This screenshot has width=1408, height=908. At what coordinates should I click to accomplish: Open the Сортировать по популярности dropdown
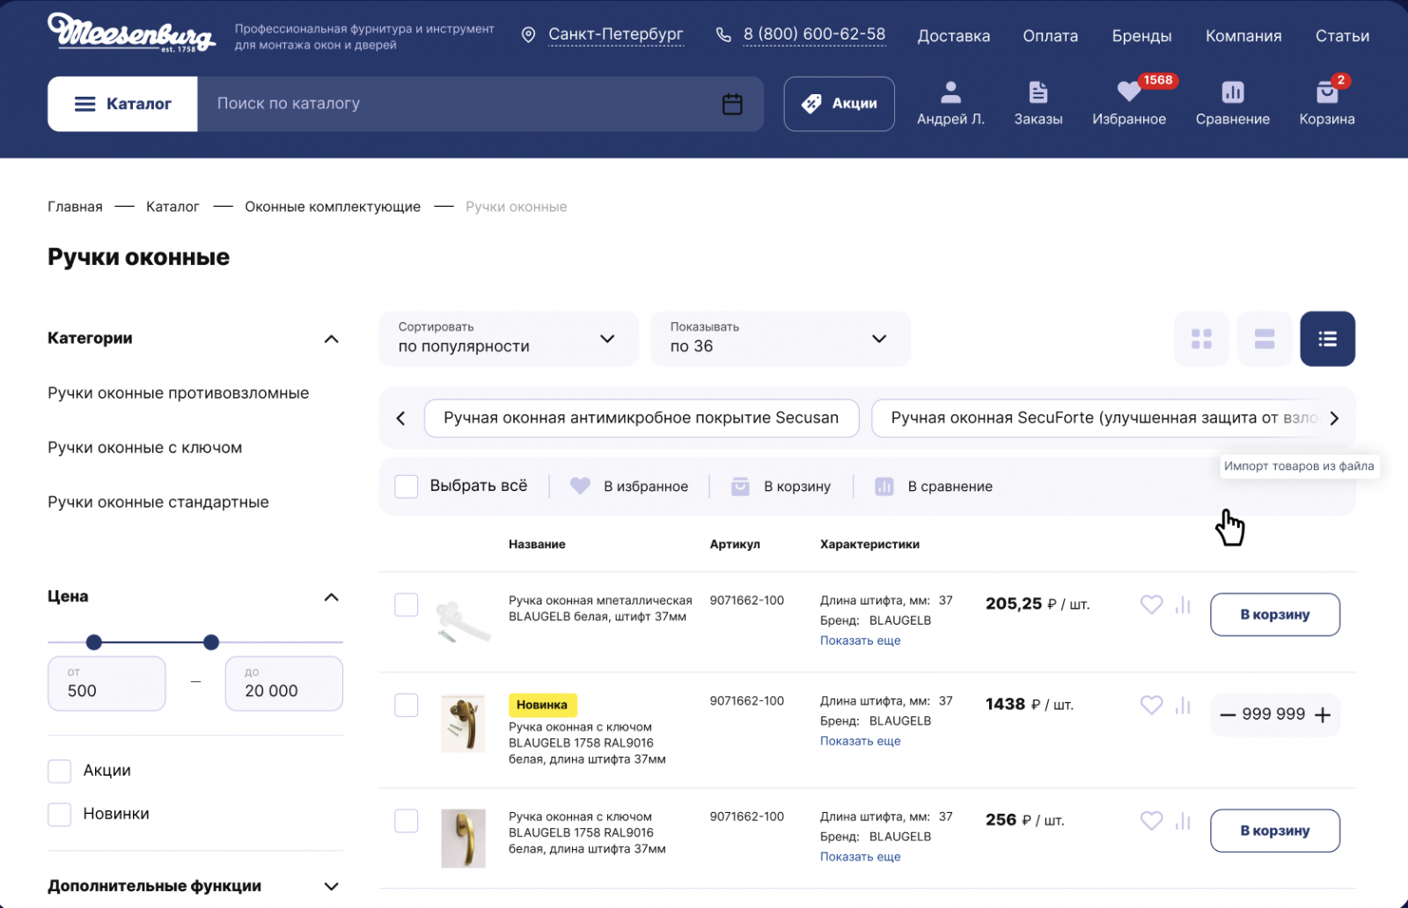click(508, 339)
